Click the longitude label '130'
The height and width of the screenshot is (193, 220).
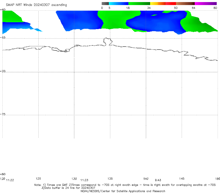click(74, 178)
